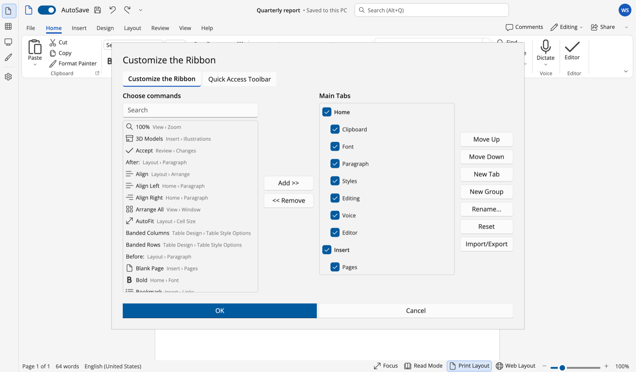The width and height of the screenshot is (636, 372).
Task: Activate the Format Painter brush
Action: click(53, 64)
